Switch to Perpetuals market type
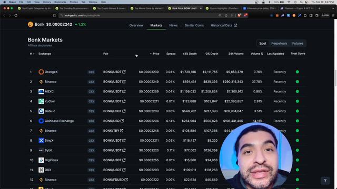337x189 pixels. click(x=279, y=43)
